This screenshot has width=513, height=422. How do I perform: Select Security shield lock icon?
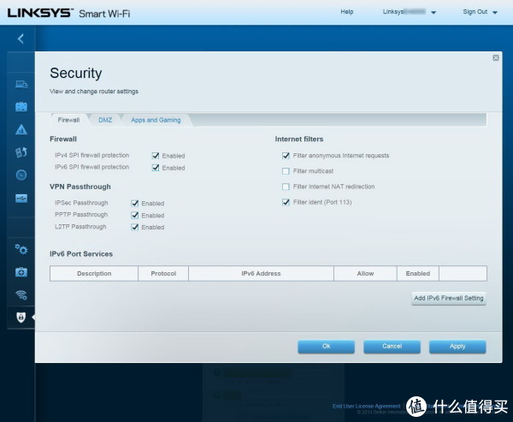(x=21, y=318)
